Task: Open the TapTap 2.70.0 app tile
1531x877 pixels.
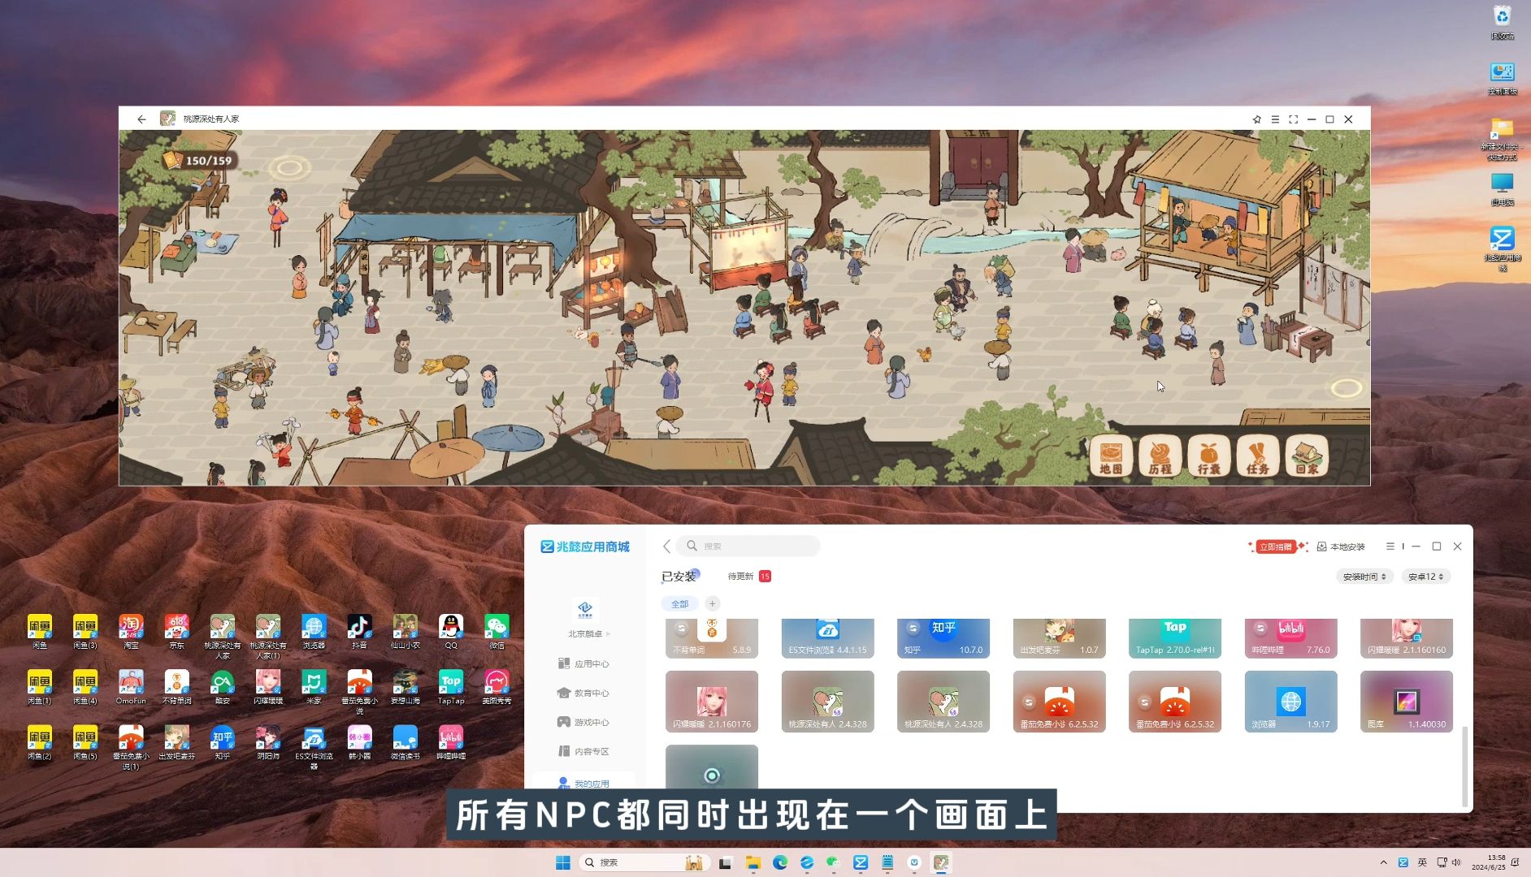Action: click(x=1175, y=638)
